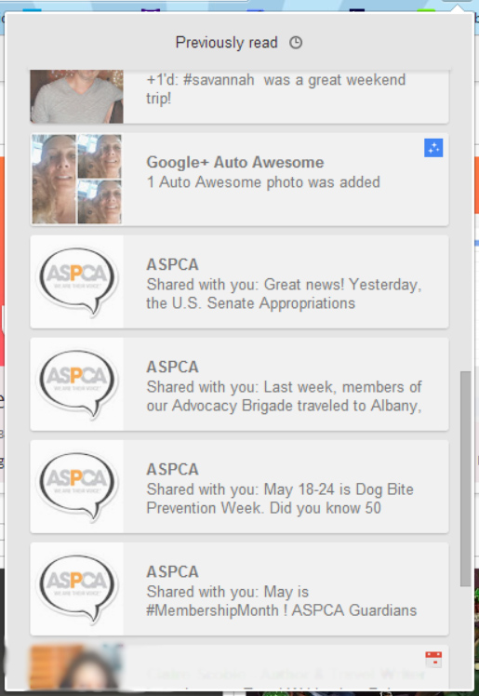Viewport: 479px width, 696px height.
Task: Click ASPCA logo on Dog Bite card
Action: point(77,487)
